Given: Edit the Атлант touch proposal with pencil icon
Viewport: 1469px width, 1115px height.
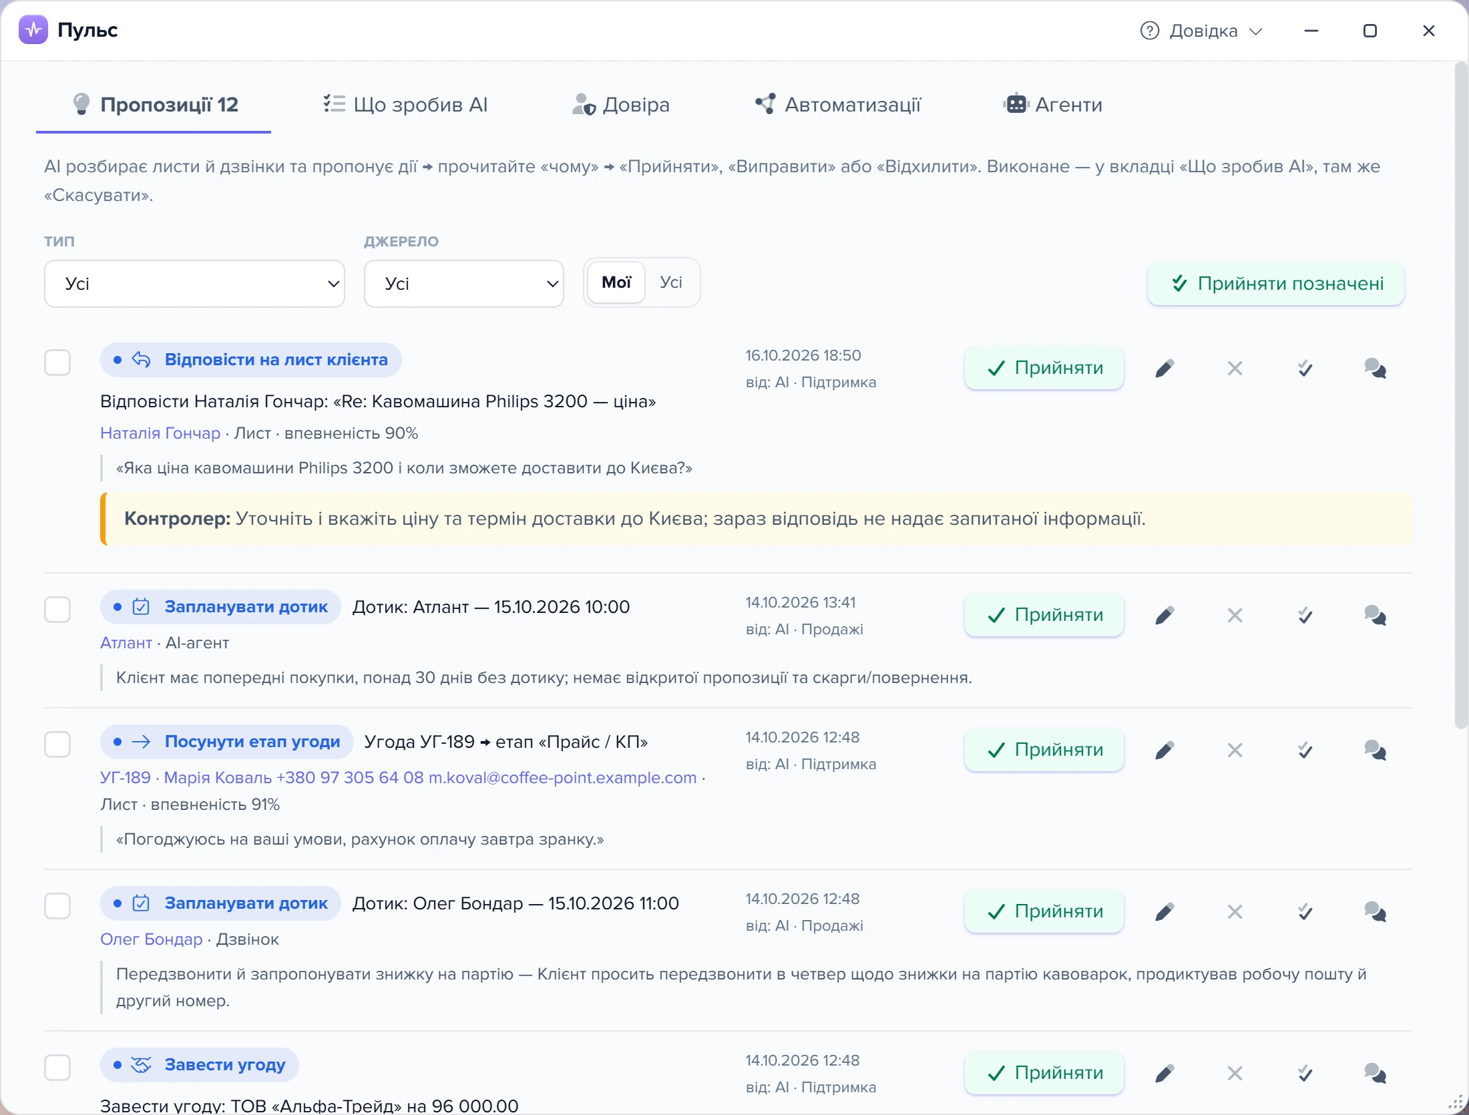Looking at the screenshot, I should (x=1165, y=616).
